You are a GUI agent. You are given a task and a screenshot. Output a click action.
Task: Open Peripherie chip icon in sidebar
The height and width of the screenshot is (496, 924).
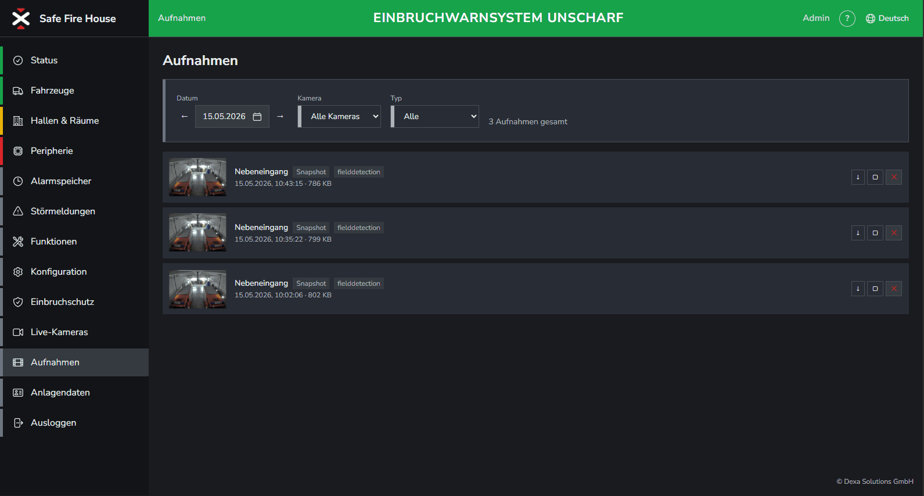click(x=18, y=151)
